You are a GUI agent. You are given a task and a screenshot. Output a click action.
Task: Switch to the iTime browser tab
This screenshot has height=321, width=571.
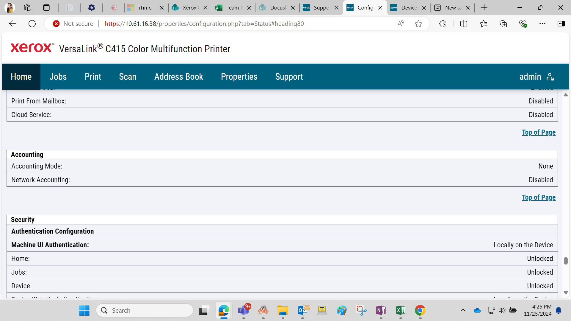[x=145, y=8]
